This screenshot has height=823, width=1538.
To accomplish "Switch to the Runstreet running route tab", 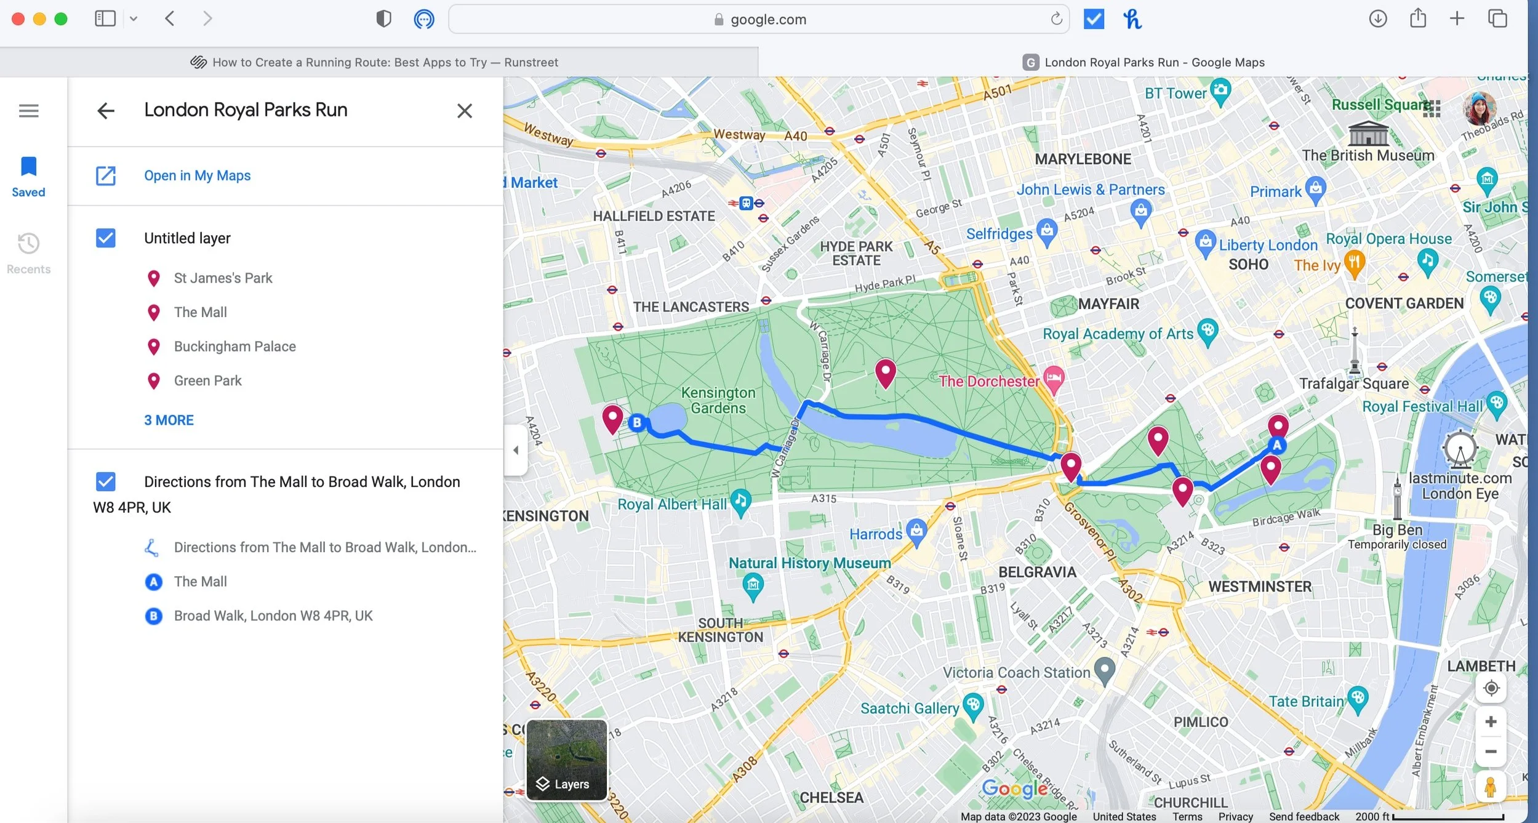I will (384, 62).
